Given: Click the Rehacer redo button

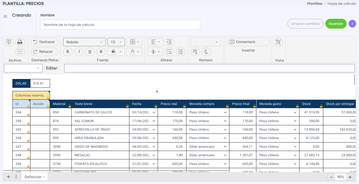Looking at the screenshot, I should point(44,52).
